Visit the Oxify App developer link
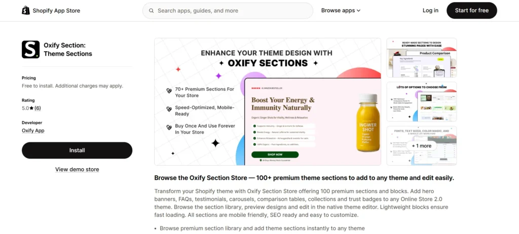 pos(33,131)
